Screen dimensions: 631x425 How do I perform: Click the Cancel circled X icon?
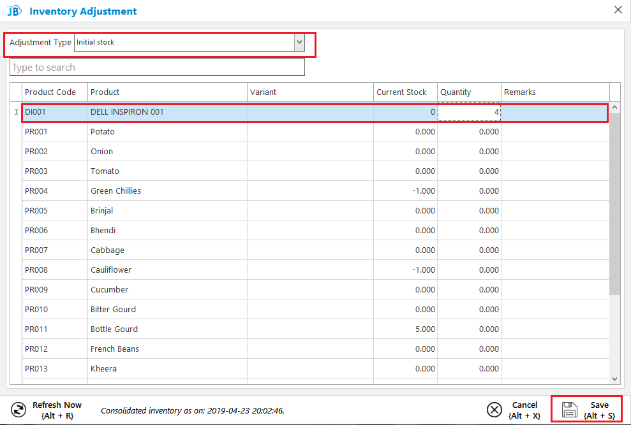[494, 410]
